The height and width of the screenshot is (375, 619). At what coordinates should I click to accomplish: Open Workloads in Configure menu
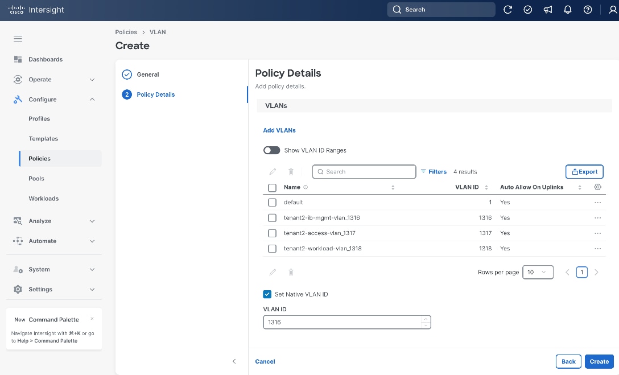click(43, 199)
